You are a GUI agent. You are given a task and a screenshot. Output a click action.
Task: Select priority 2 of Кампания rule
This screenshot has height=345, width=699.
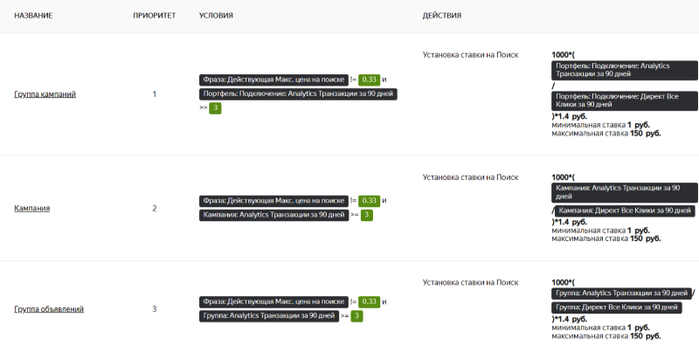click(x=155, y=208)
